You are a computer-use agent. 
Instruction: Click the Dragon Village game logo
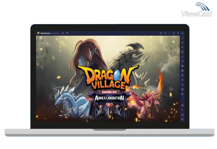108,77
